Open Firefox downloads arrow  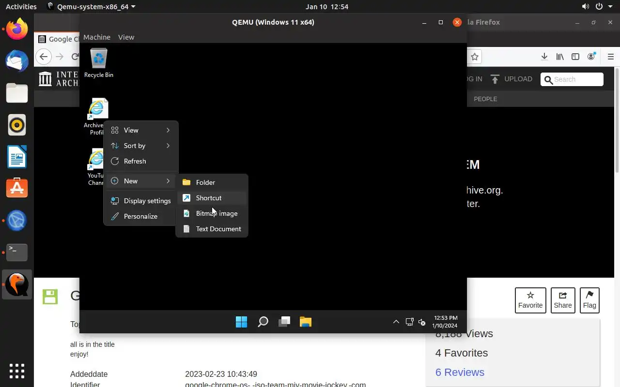[x=544, y=57]
